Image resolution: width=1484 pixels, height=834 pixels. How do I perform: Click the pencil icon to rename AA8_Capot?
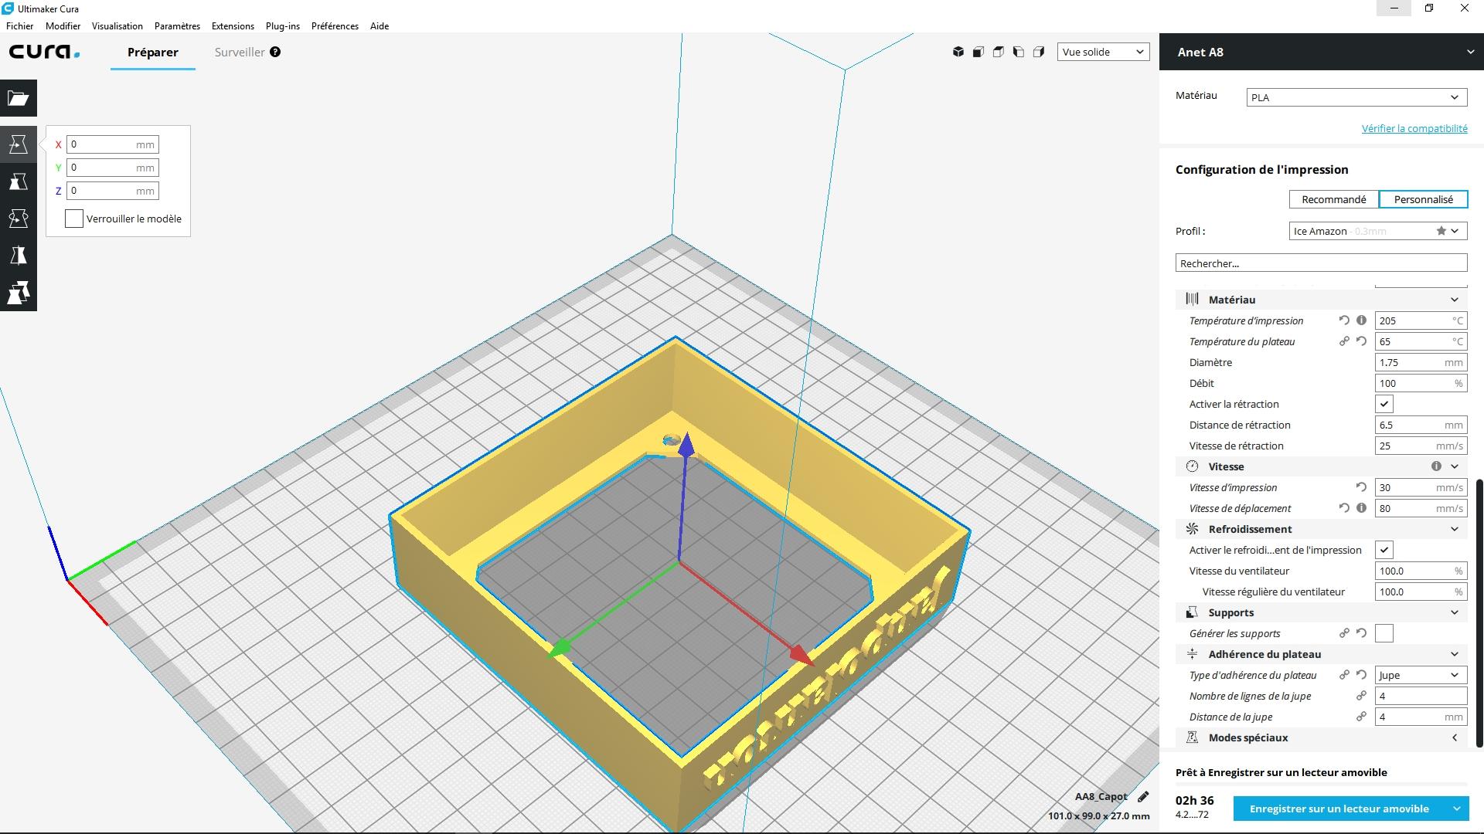coord(1143,796)
